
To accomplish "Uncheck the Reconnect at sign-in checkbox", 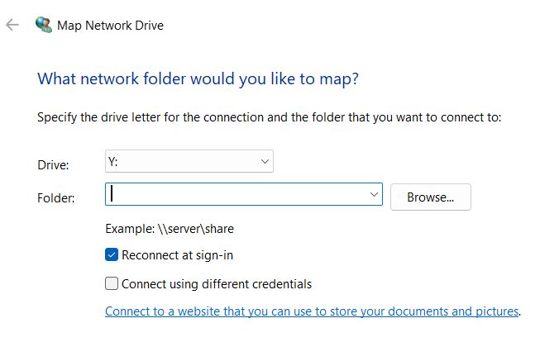I will point(112,255).
